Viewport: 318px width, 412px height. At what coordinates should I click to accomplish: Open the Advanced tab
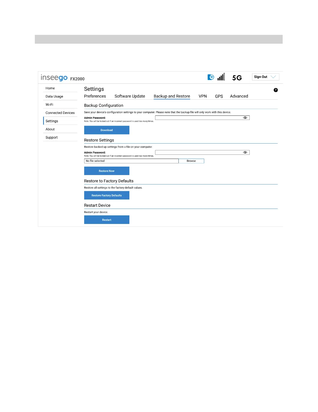(239, 96)
